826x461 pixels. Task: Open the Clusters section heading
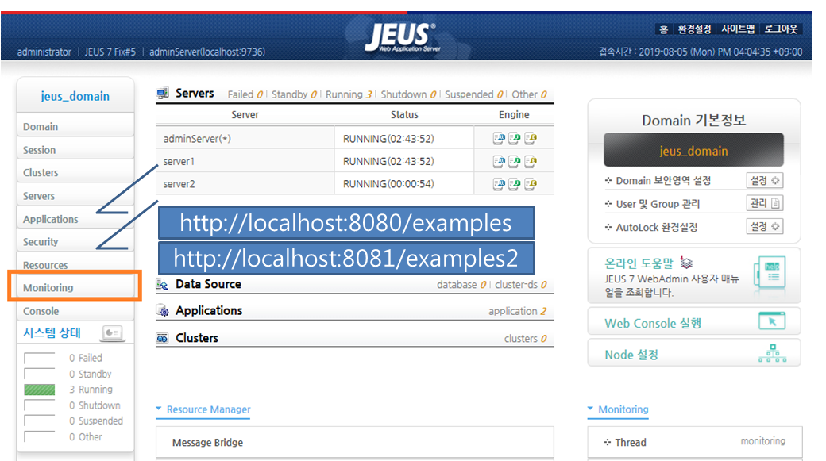point(196,338)
